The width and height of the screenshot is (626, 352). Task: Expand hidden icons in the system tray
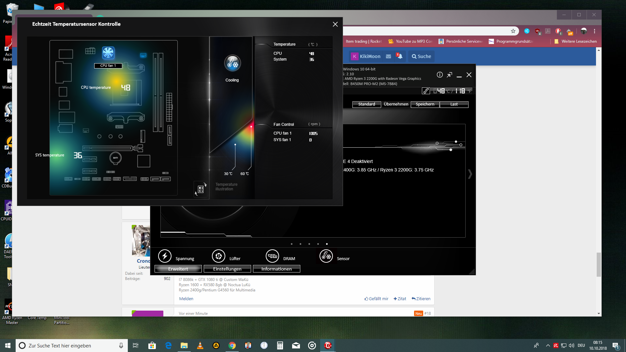[547, 345]
